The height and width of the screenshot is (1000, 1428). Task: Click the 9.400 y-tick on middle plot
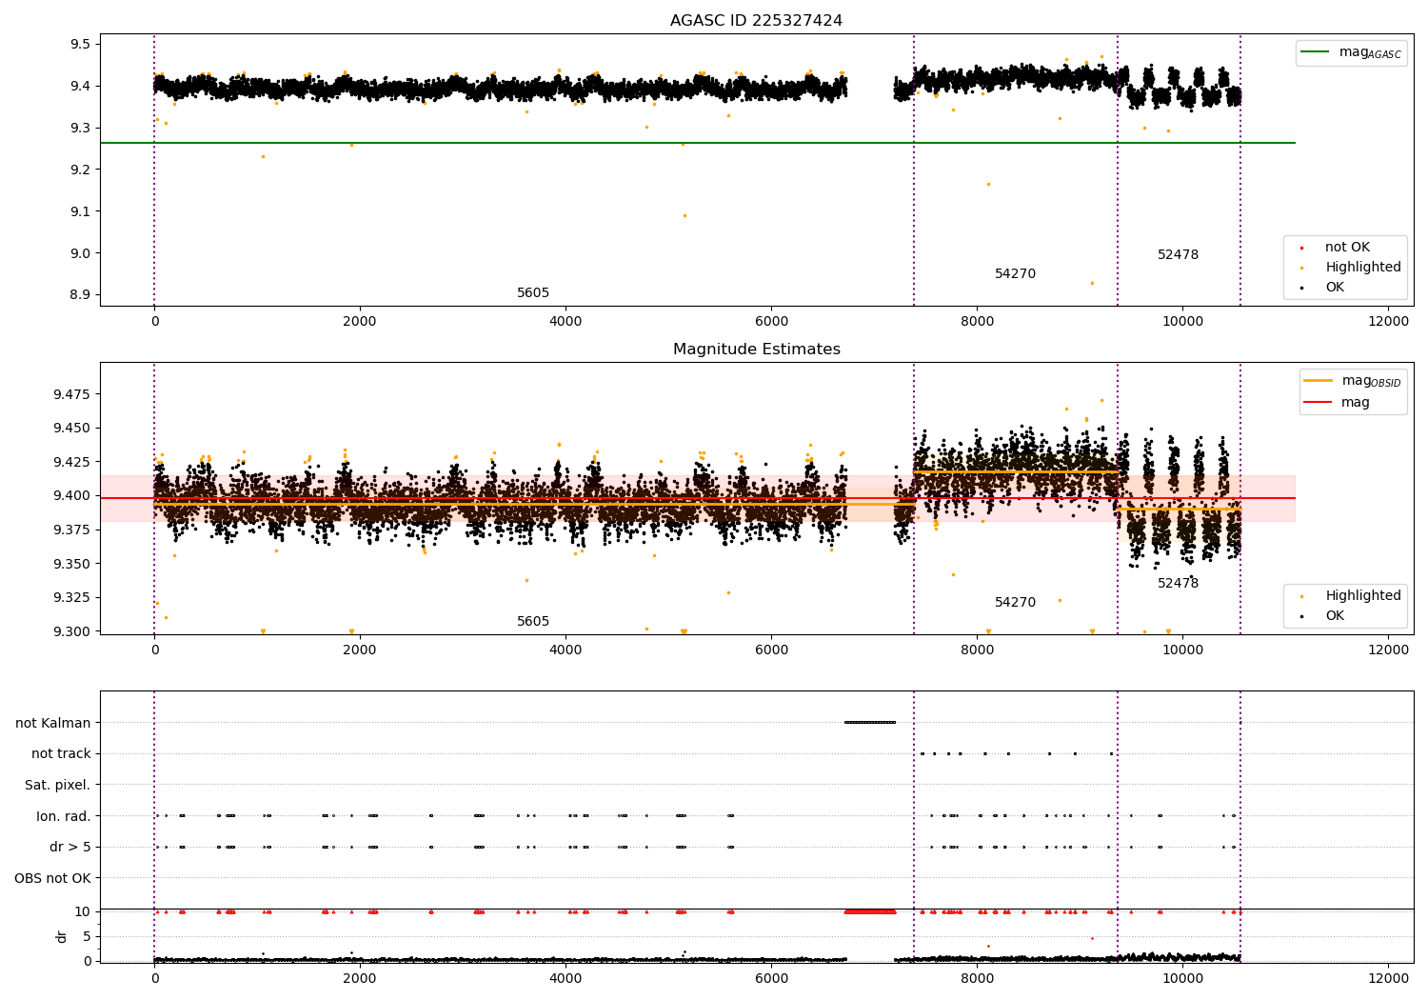tap(71, 495)
